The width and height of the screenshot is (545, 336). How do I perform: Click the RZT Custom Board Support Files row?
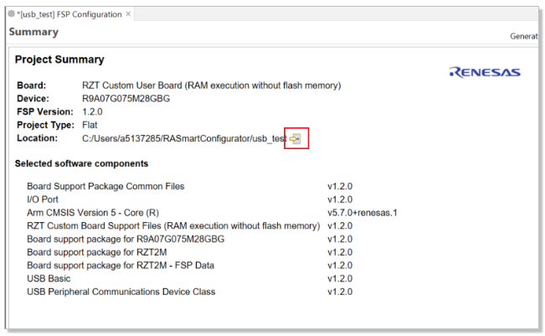coord(190,226)
